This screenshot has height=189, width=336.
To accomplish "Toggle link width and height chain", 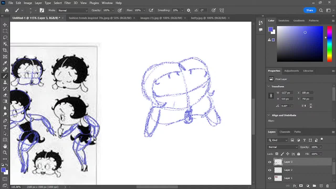I will [x=271, y=96].
